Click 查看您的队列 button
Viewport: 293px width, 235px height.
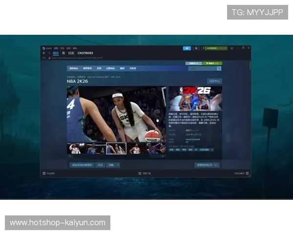(207, 165)
